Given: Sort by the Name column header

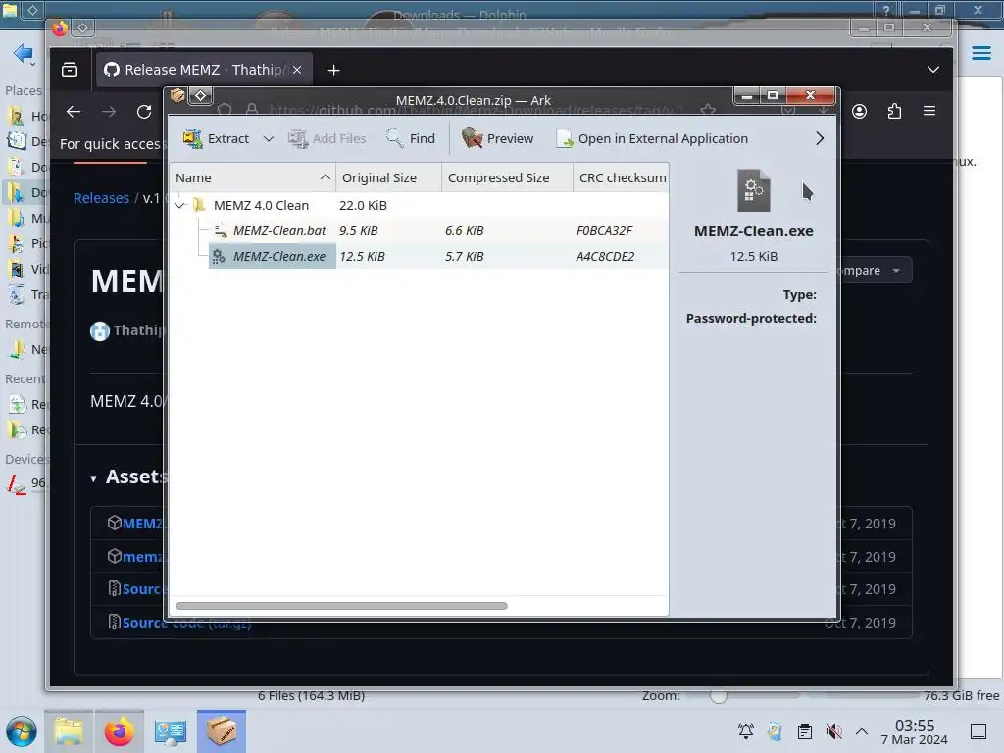Looking at the screenshot, I should pos(253,178).
